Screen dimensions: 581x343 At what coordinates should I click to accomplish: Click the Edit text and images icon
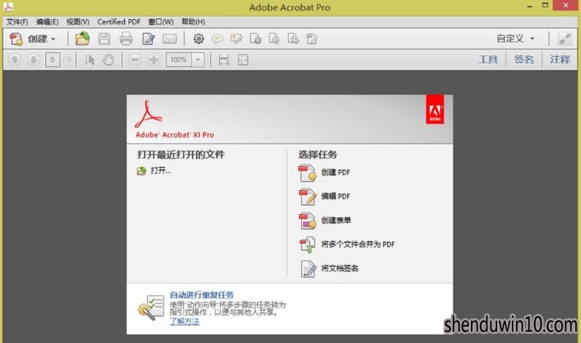point(148,39)
